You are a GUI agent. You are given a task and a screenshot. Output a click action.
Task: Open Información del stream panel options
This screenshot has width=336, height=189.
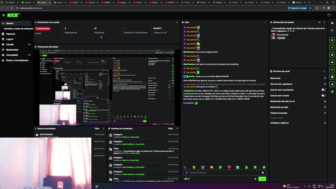(324, 22)
